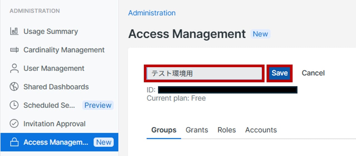Click the New badge beside the page title
This screenshot has height=156, width=356.
tap(260, 34)
